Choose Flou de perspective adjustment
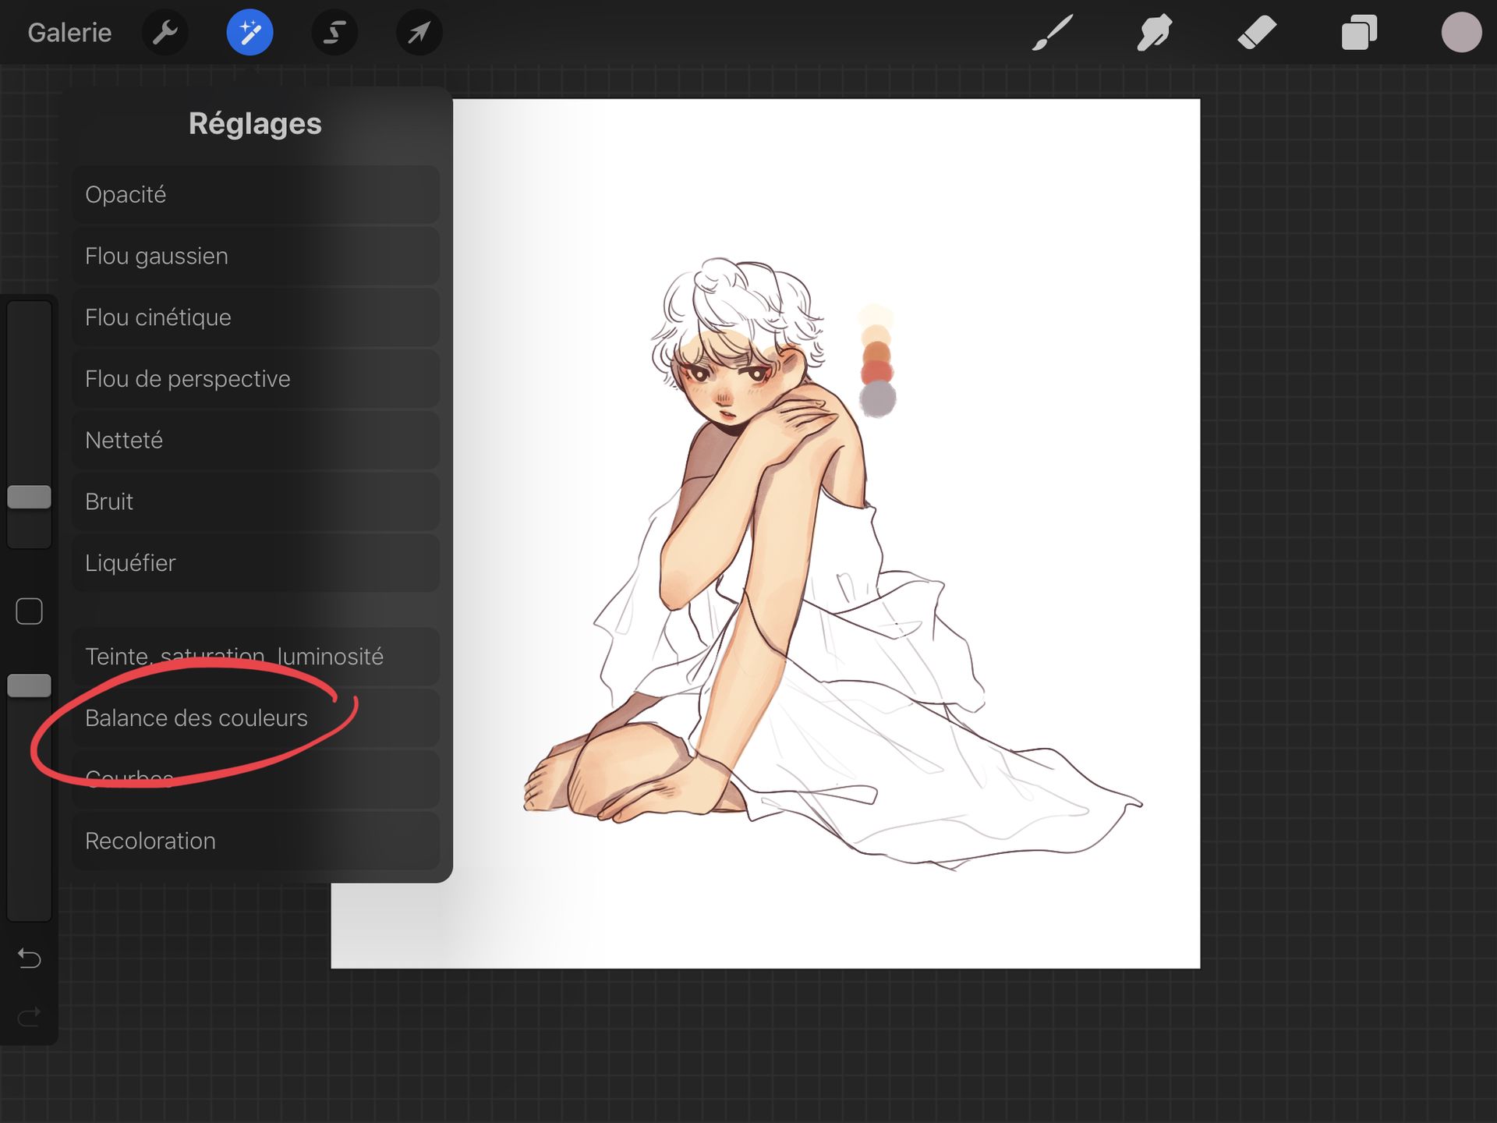Viewport: 1497px width, 1123px height. (x=256, y=379)
